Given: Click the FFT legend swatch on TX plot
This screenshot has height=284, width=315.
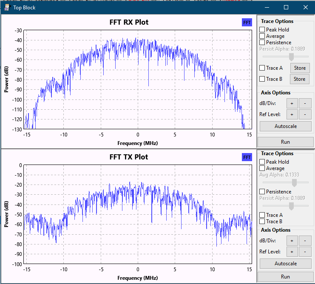Looking at the screenshot, I should 247,157.
